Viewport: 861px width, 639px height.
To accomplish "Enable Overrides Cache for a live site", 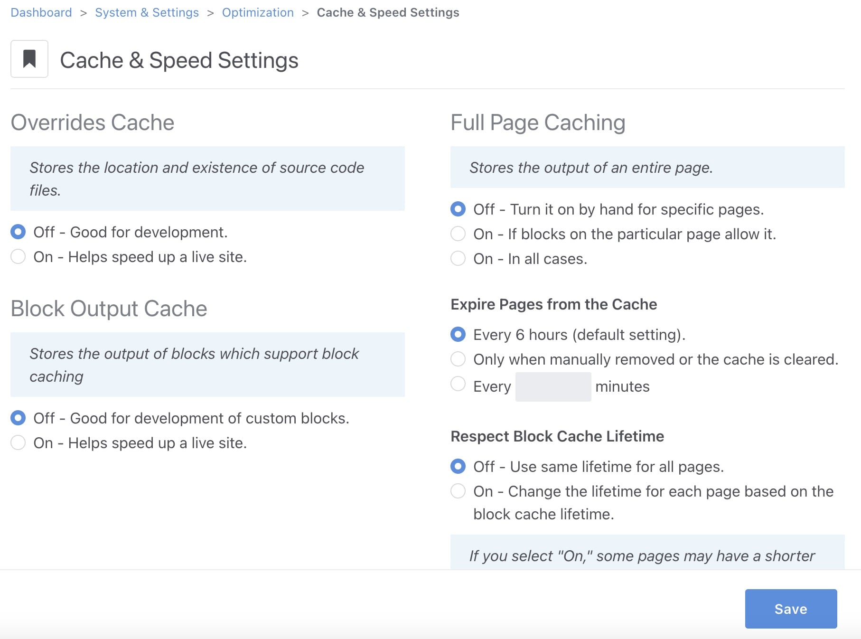I will (x=18, y=256).
